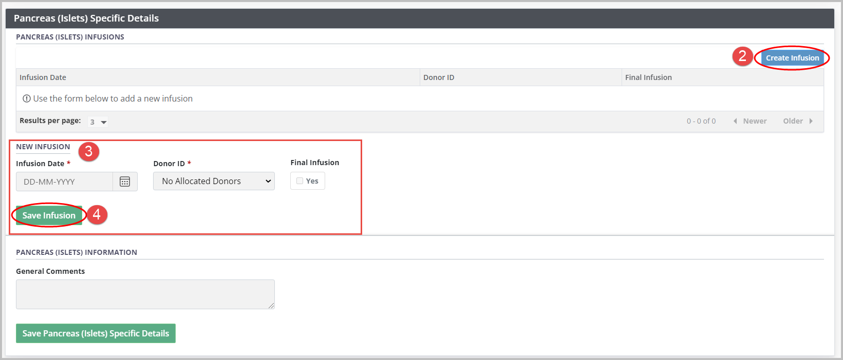Click inside the General Comments text area
This screenshot has height=360, width=843.
tap(145, 294)
